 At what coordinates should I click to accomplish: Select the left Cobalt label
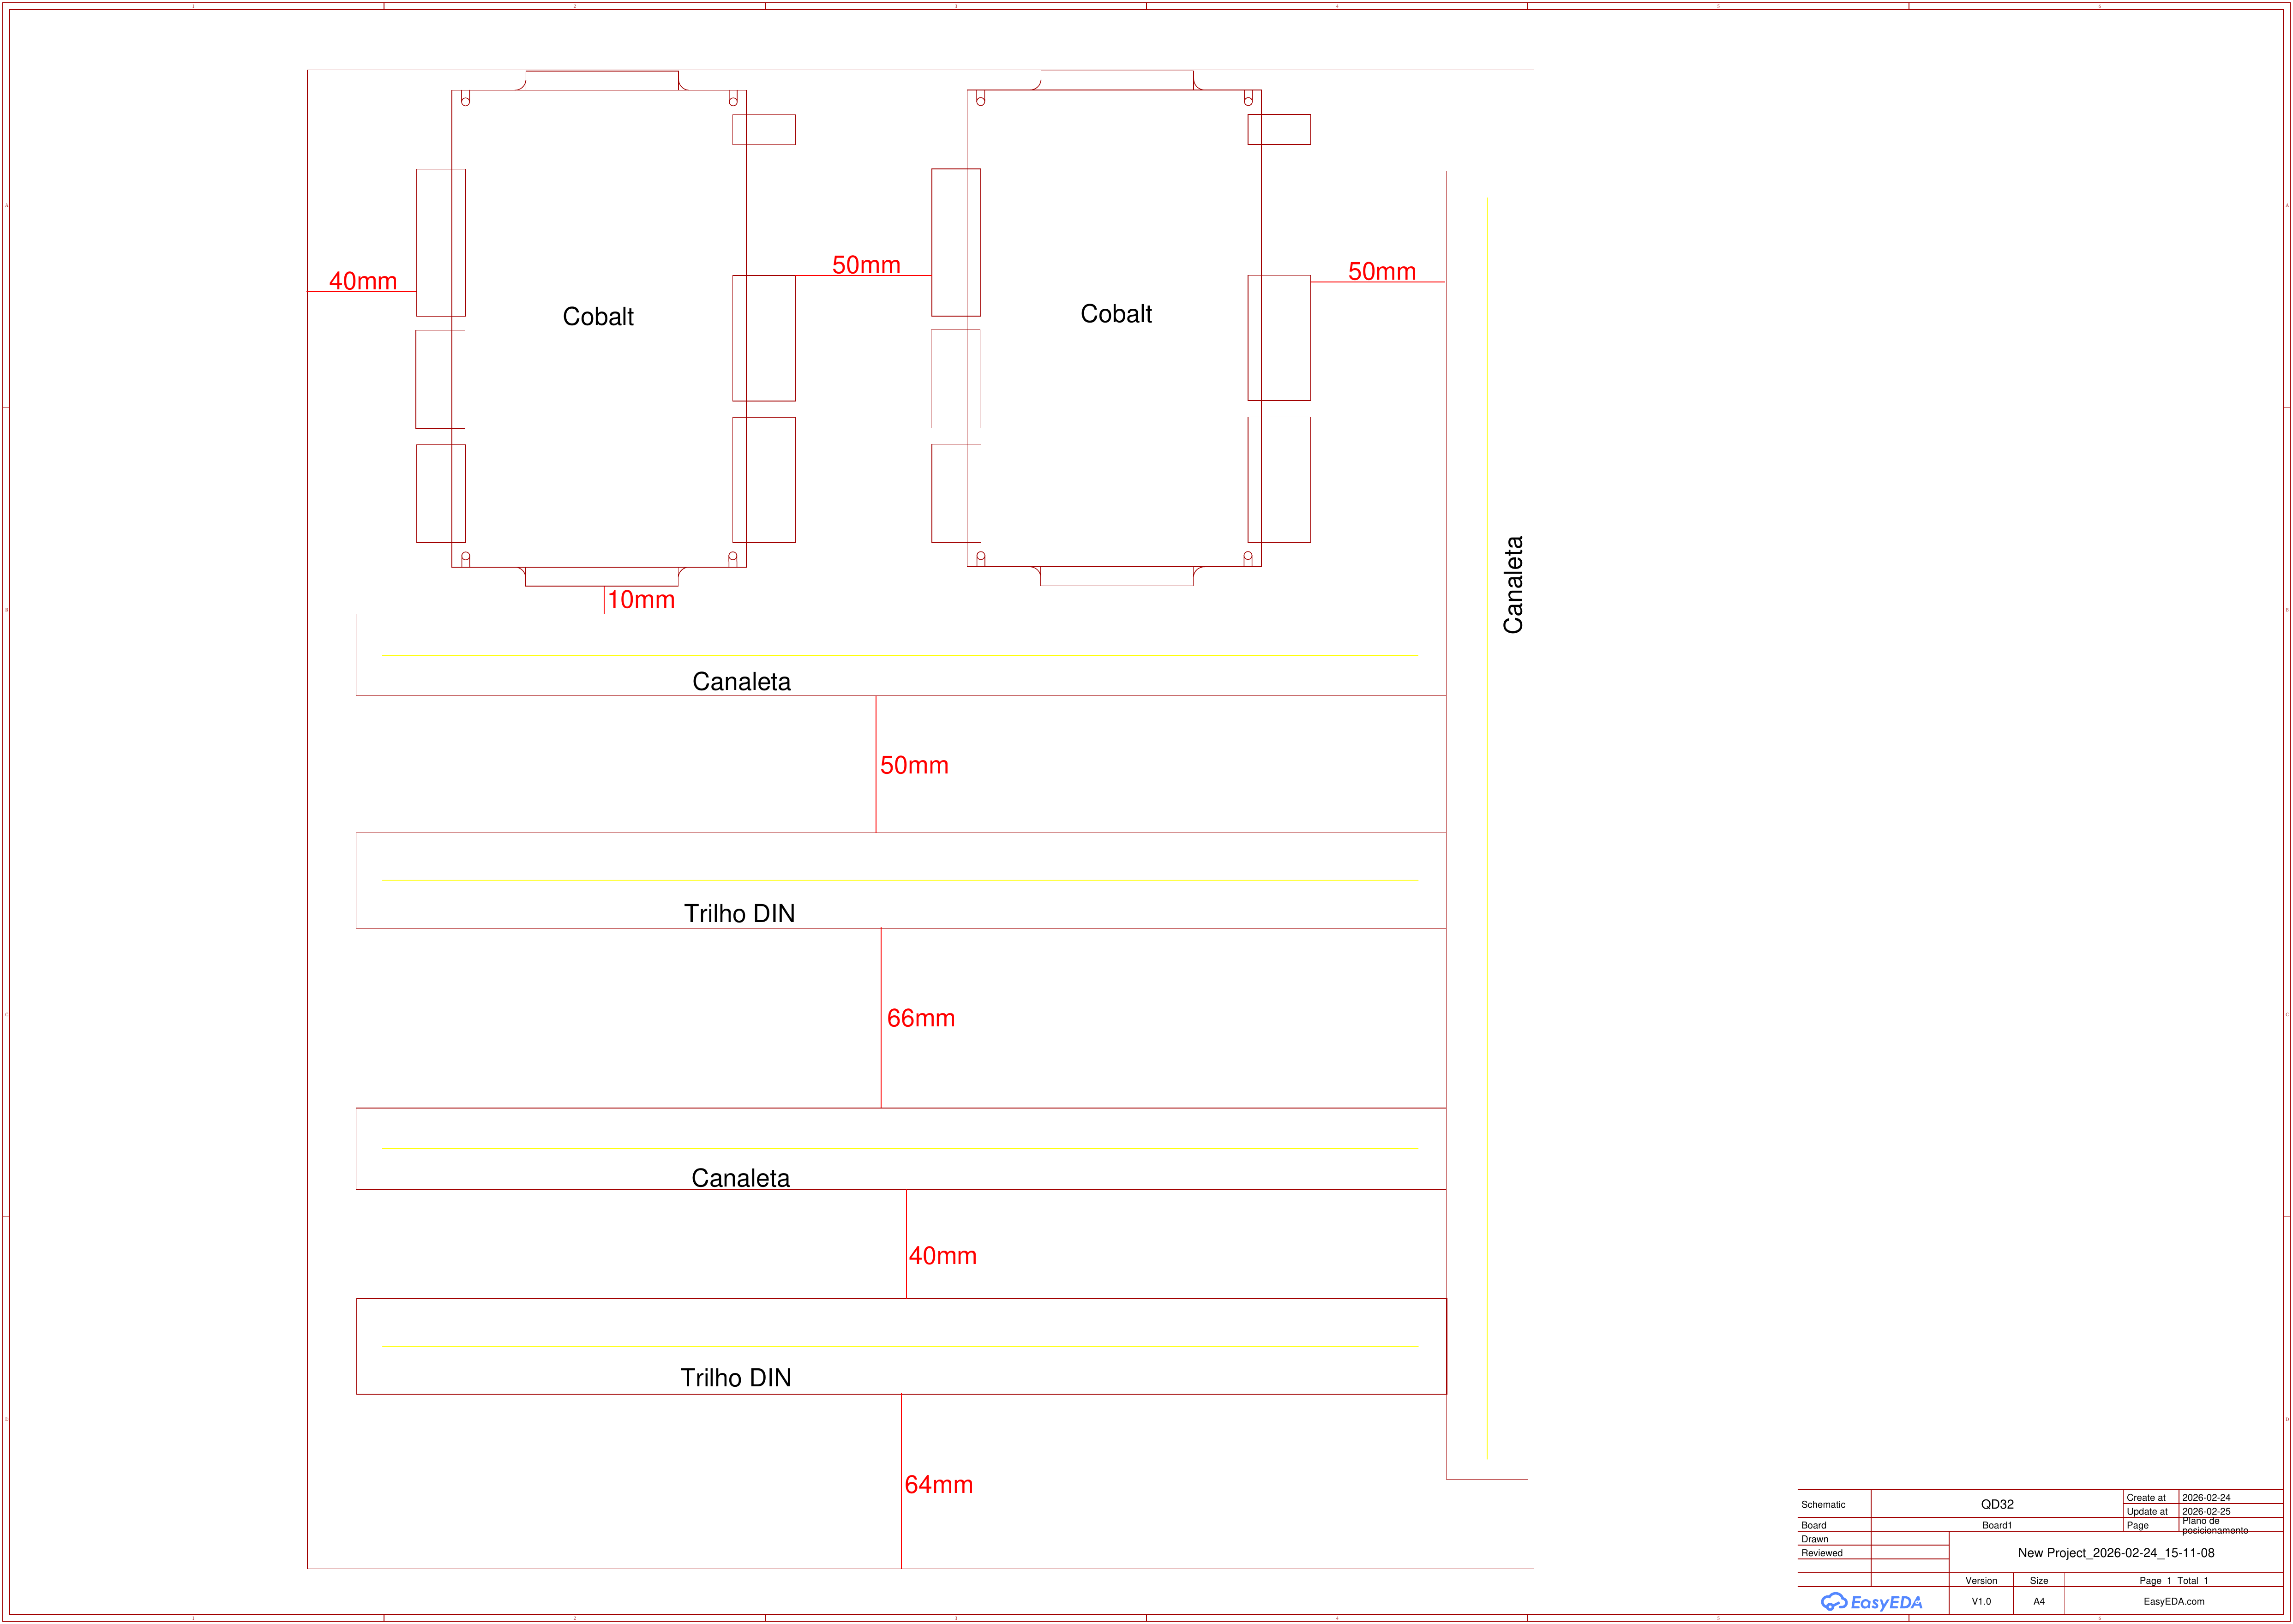pos(598,317)
